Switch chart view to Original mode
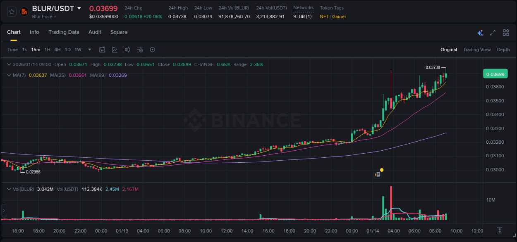This screenshot has width=517, height=242. 448,50
